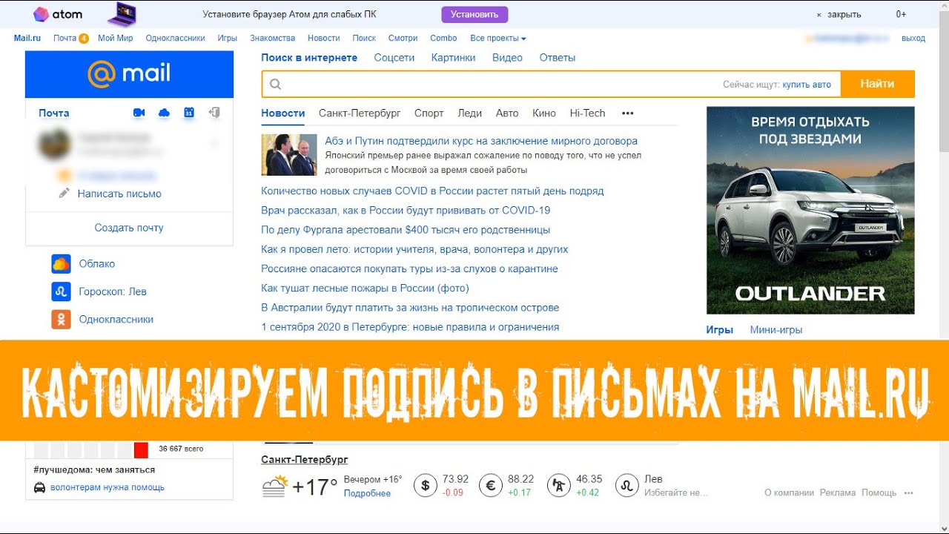Click the magnifier icon in the search box

point(276,85)
